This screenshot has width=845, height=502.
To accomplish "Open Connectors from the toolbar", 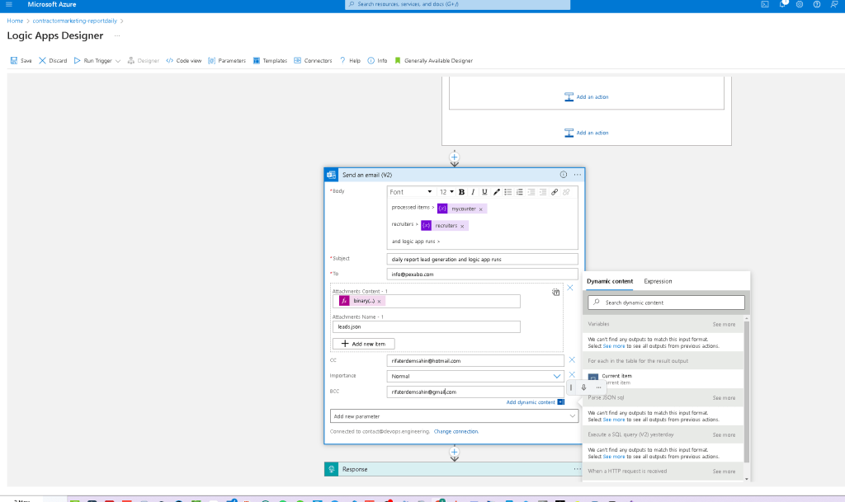I will (313, 61).
